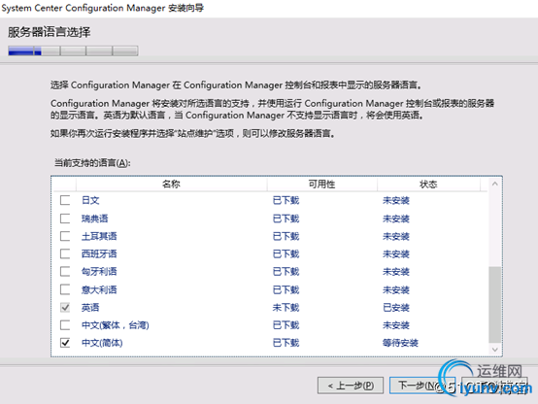This screenshot has width=538, height=404.
Task: Select the 西班牙语 checkbox
Action: coord(65,253)
